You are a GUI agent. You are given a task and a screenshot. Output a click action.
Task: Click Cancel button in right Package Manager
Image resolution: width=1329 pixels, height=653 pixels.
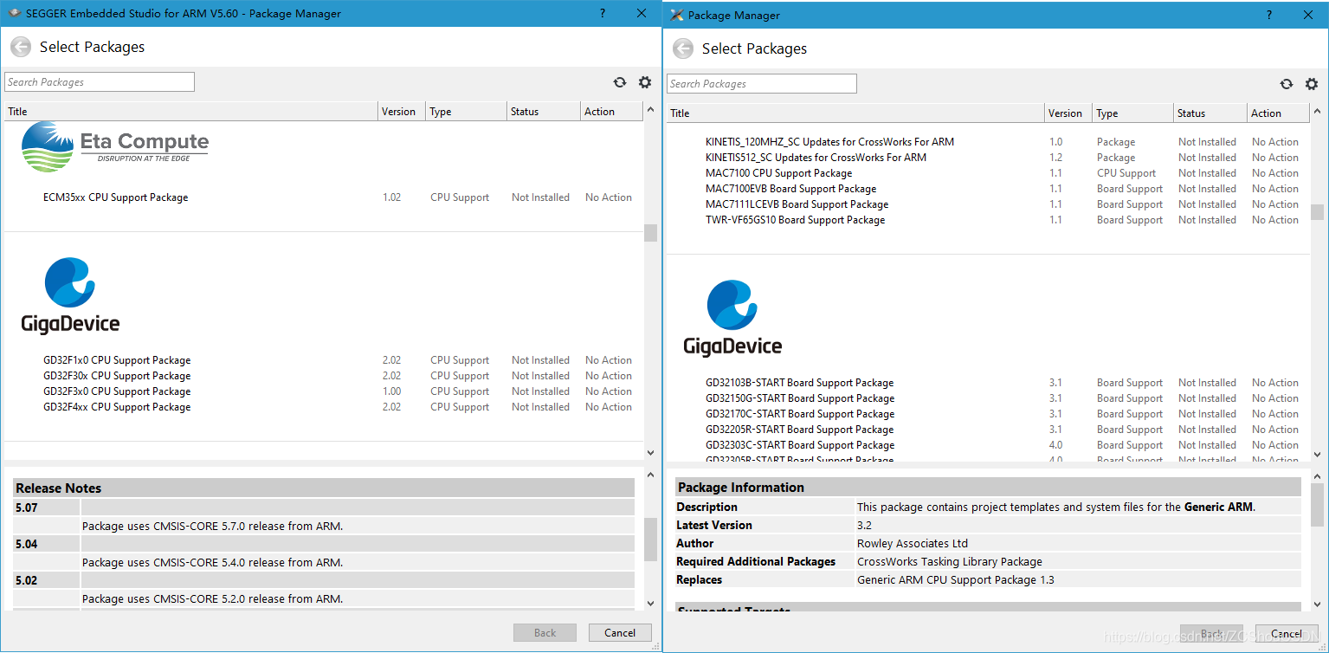point(1287,634)
